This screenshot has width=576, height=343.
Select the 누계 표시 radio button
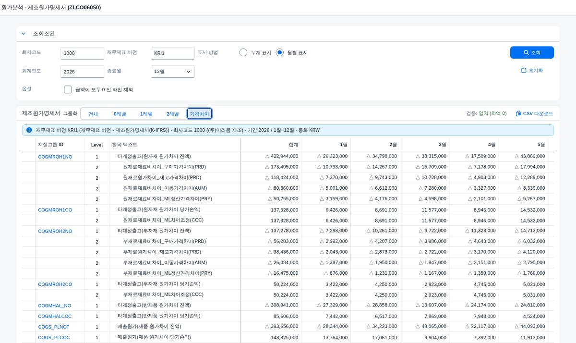click(x=243, y=52)
